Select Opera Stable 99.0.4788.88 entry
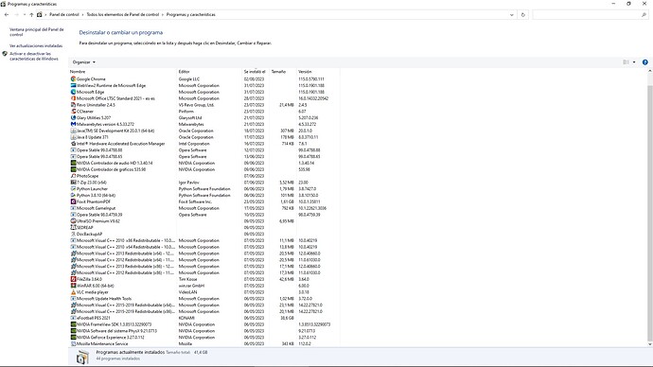The image size is (653, 367). tap(204, 150)
